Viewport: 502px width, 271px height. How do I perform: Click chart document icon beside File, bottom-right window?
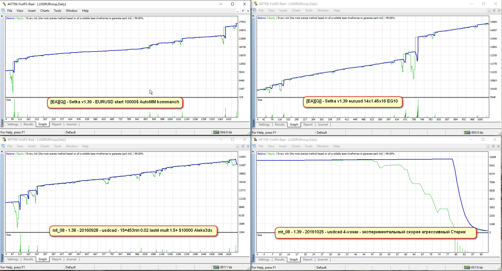coord(254,146)
